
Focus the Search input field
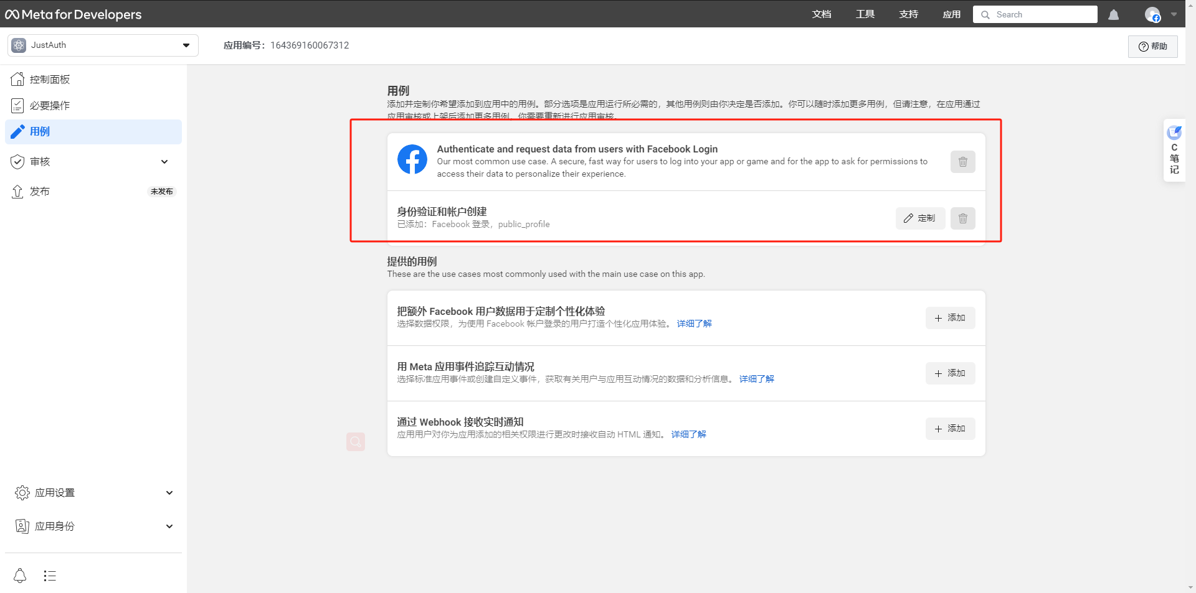(1035, 14)
